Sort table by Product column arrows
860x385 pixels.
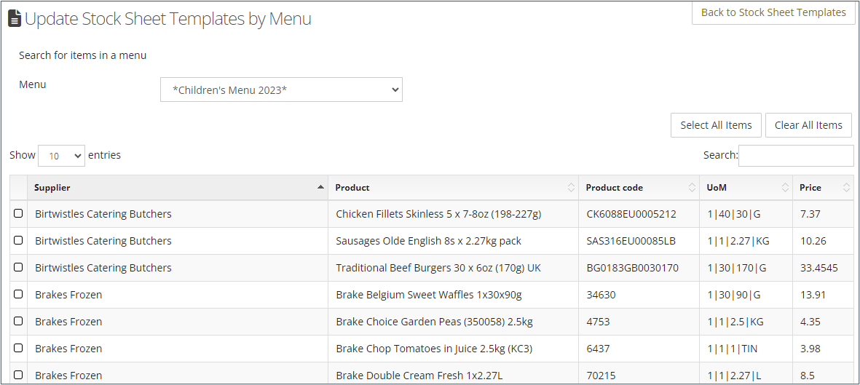pyautogui.click(x=571, y=188)
